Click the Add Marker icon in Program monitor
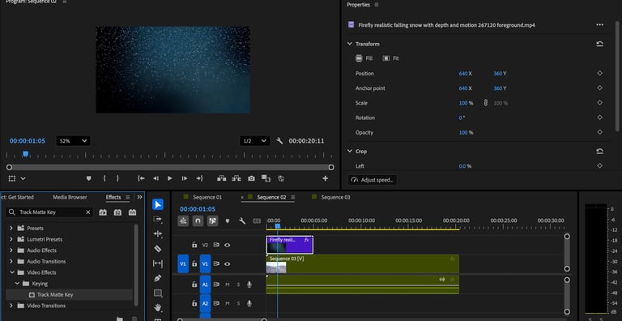Screen dimensions: 622x321 [x=88, y=179]
